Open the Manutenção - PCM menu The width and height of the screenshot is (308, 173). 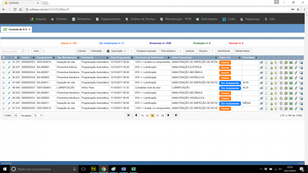(176, 19)
